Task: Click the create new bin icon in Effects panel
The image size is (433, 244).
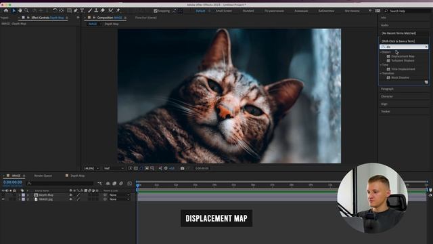Action: click(x=426, y=82)
